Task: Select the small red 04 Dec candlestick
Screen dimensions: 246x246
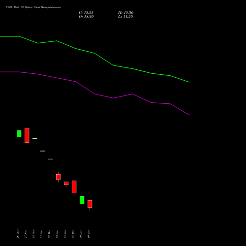Action: click(66, 184)
